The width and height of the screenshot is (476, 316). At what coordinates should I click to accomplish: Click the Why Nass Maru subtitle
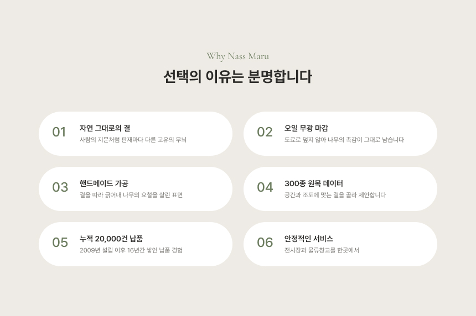[238, 56]
